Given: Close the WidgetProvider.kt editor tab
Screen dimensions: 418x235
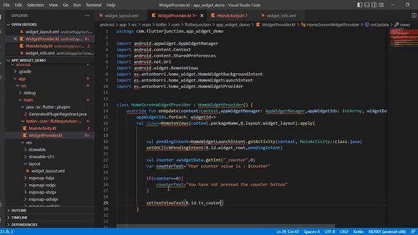Looking at the screenshot, I should click(x=202, y=16).
